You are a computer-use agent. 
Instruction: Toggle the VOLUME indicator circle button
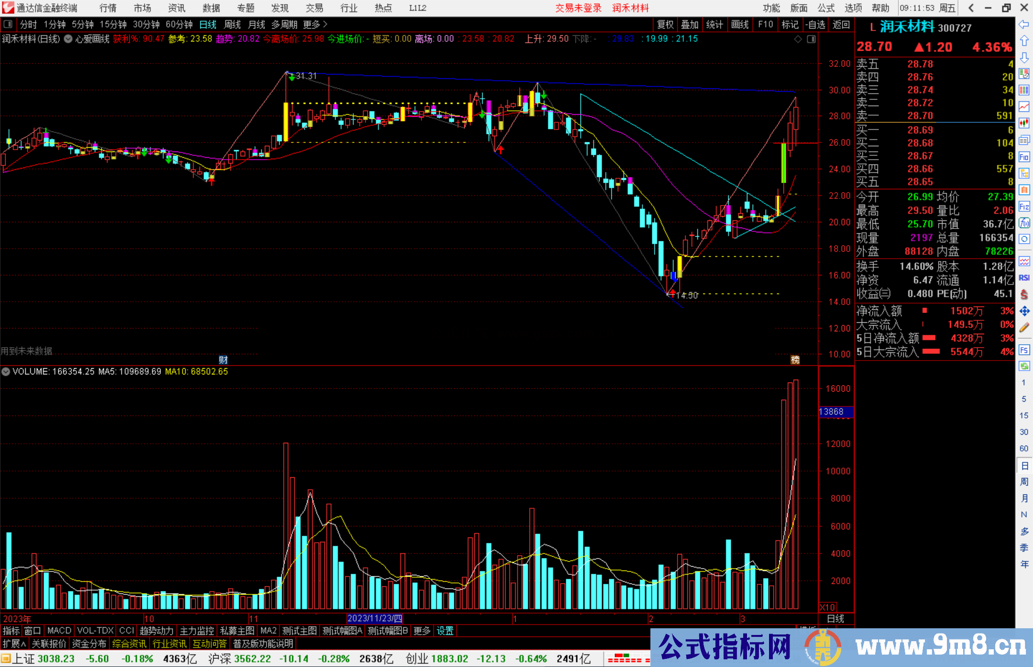click(x=6, y=372)
